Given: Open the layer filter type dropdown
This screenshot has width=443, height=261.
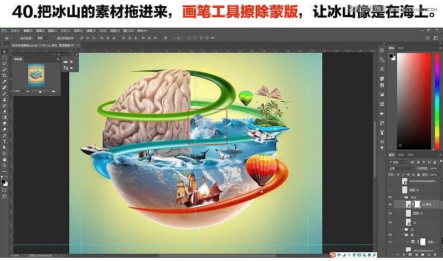Looking at the screenshot, I should [398, 162].
